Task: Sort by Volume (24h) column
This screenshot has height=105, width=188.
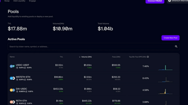Action: [x=86, y=57]
